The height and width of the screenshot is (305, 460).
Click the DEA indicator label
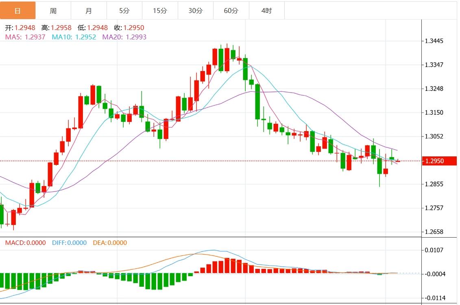(x=110, y=243)
